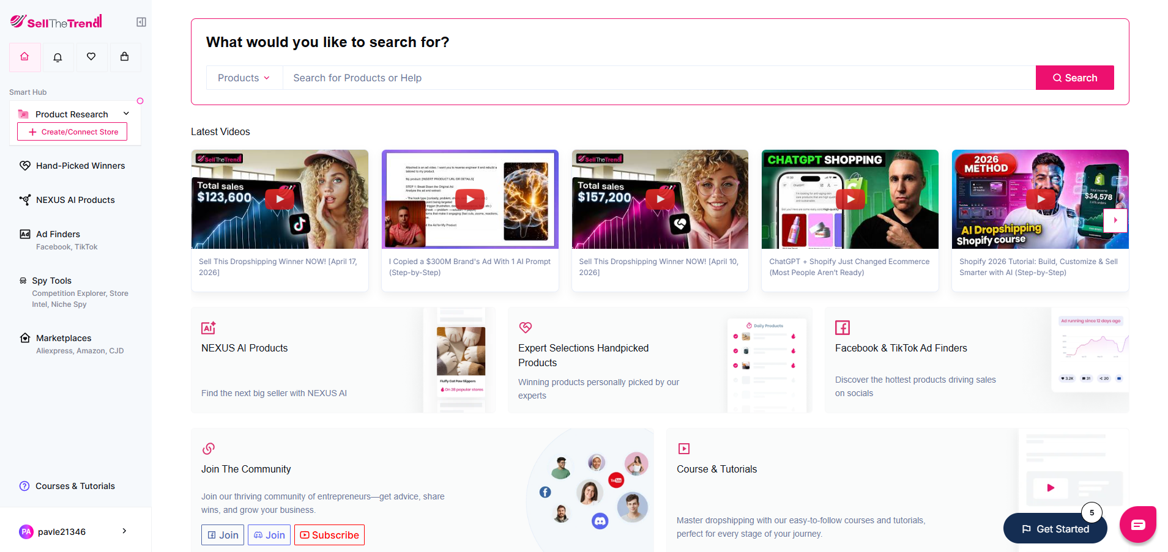Click the 'Smart Hub' section label
The image size is (1168, 552).
pos(28,92)
